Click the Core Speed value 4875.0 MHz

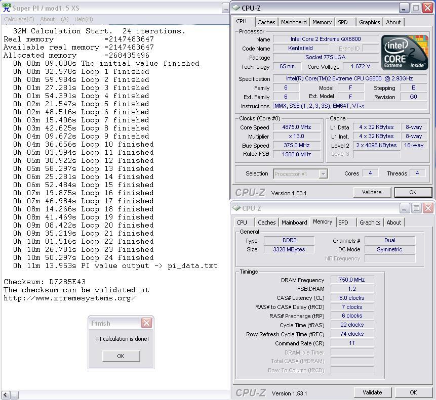click(x=296, y=127)
